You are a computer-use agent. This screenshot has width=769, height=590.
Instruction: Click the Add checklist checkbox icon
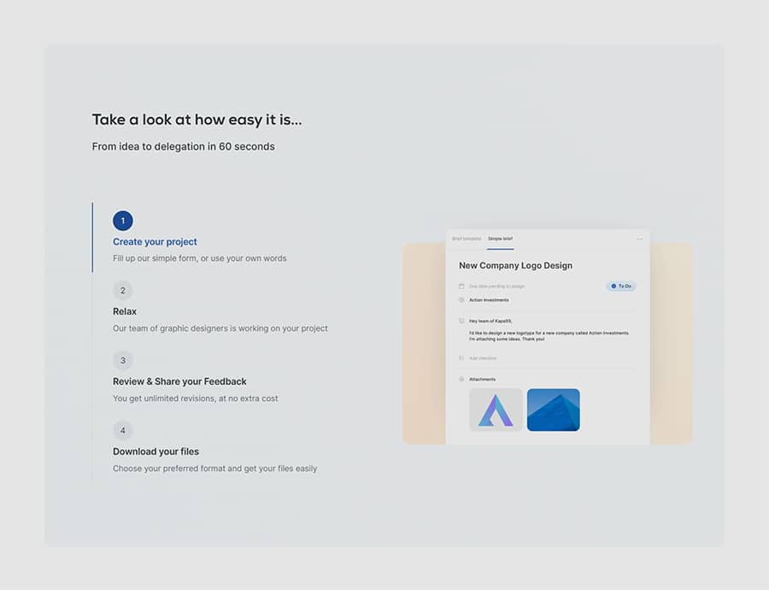(x=461, y=358)
